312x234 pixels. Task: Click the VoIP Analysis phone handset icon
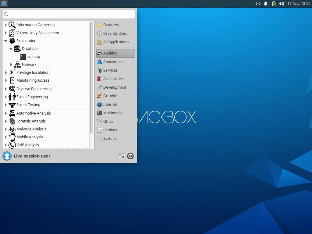(12, 145)
